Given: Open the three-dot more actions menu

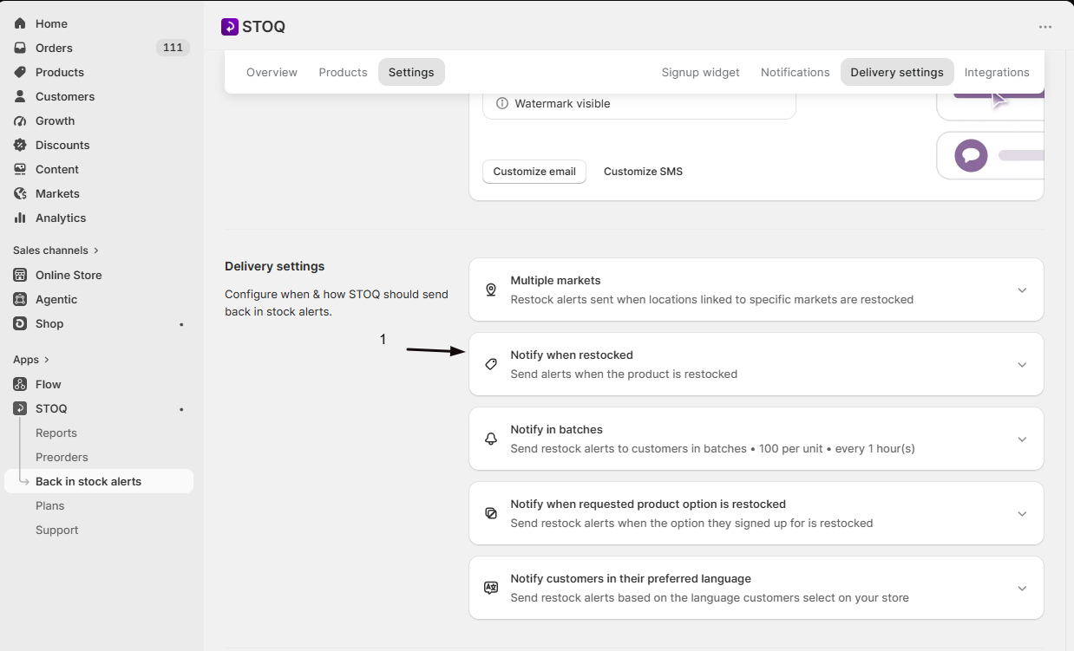Looking at the screenshot, I should 1045,27.
